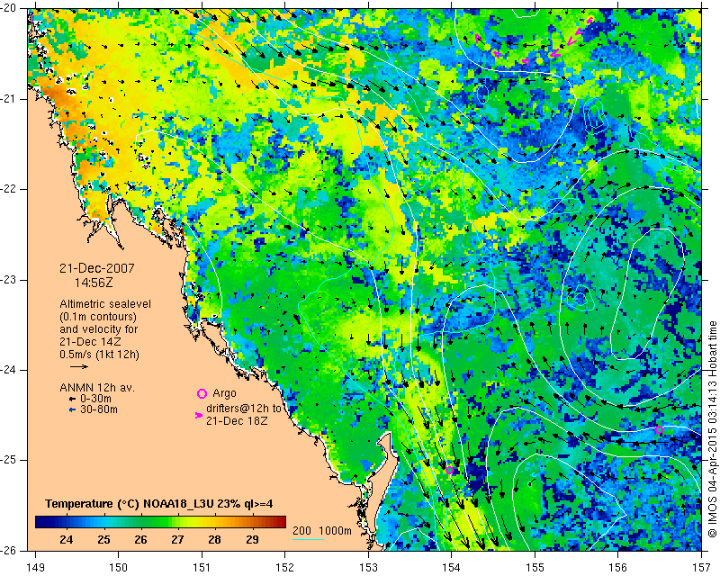Click the 'Argo' legend text
Image resolution: width=720 pixels, height=576 pixels.
224,393
